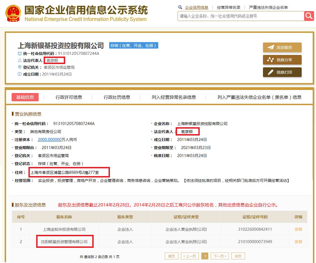The width and height of the screenshot is (316, 263).
Task: Click the site title 国家企业信用信息公示系统
Action: [86, 10]
